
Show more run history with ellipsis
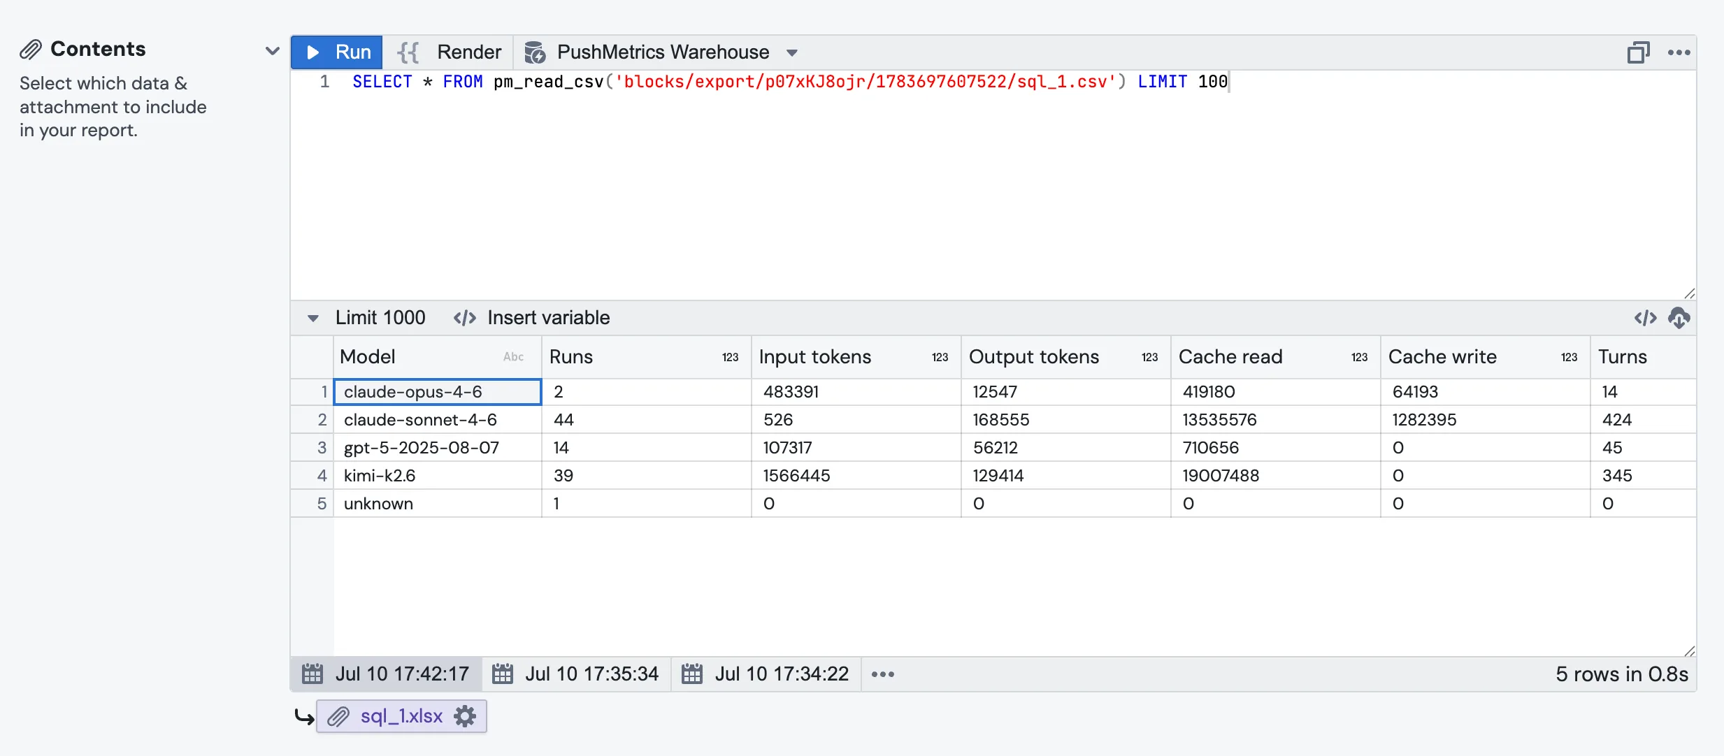[x=882, y=674]
